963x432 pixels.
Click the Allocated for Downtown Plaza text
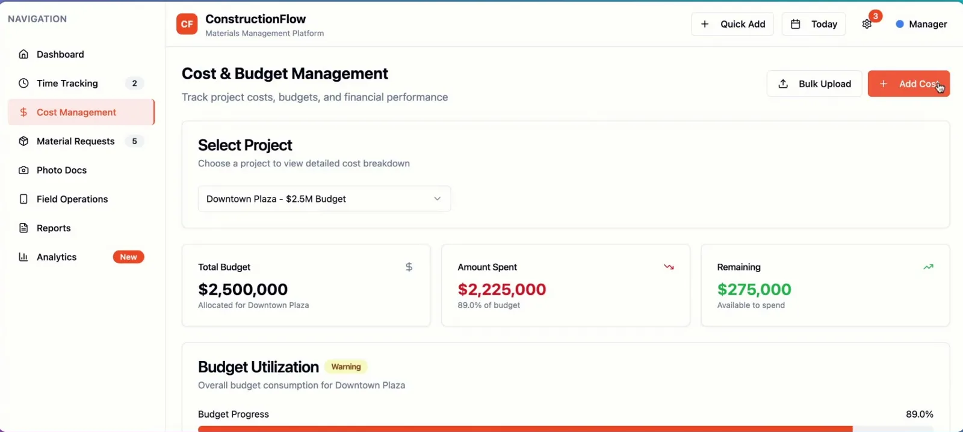click(x=253, y=305)
